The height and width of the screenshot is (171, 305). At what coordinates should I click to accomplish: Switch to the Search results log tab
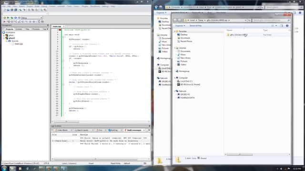pos(82,130)
